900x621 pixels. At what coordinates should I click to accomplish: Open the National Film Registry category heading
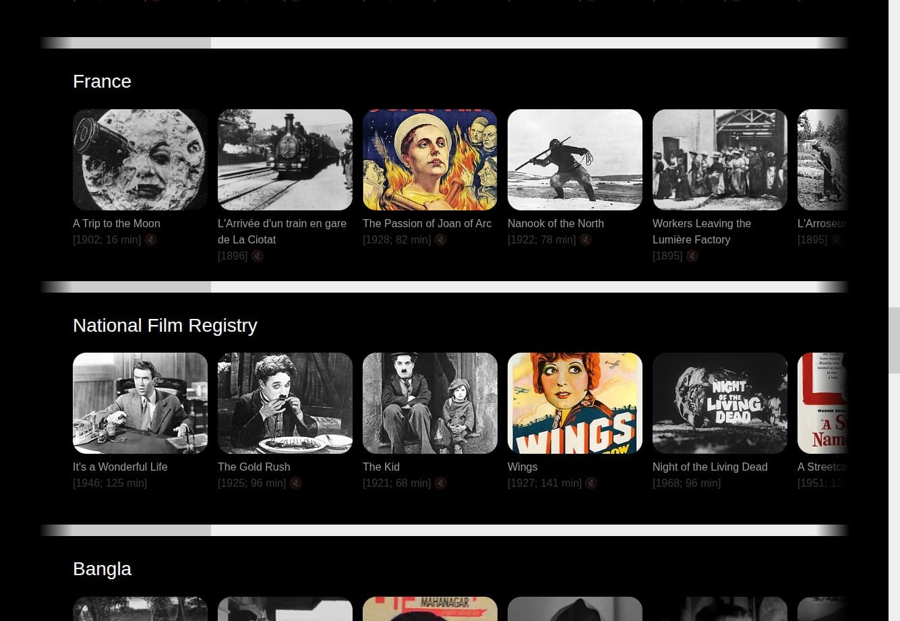[x=165, y=326]
